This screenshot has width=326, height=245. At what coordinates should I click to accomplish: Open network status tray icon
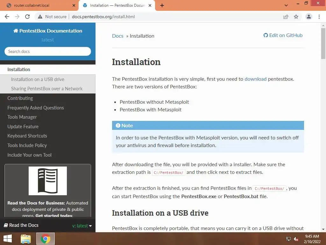click(x=288, y=239)
